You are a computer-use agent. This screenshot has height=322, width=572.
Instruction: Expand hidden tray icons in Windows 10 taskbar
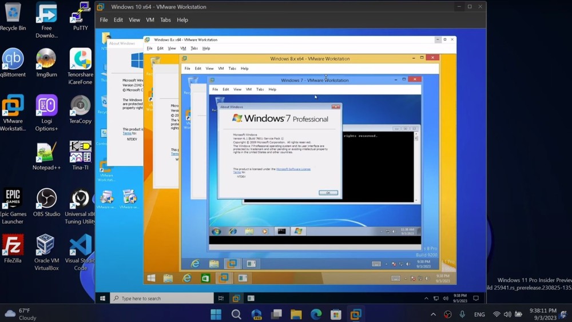pos(426,299)
